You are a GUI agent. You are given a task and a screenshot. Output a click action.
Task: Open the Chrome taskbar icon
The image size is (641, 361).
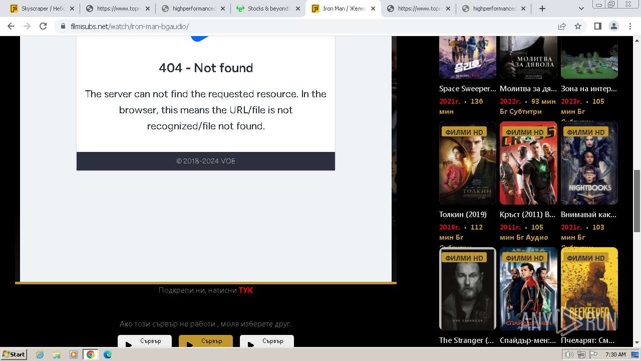click(x=91, y=354)
